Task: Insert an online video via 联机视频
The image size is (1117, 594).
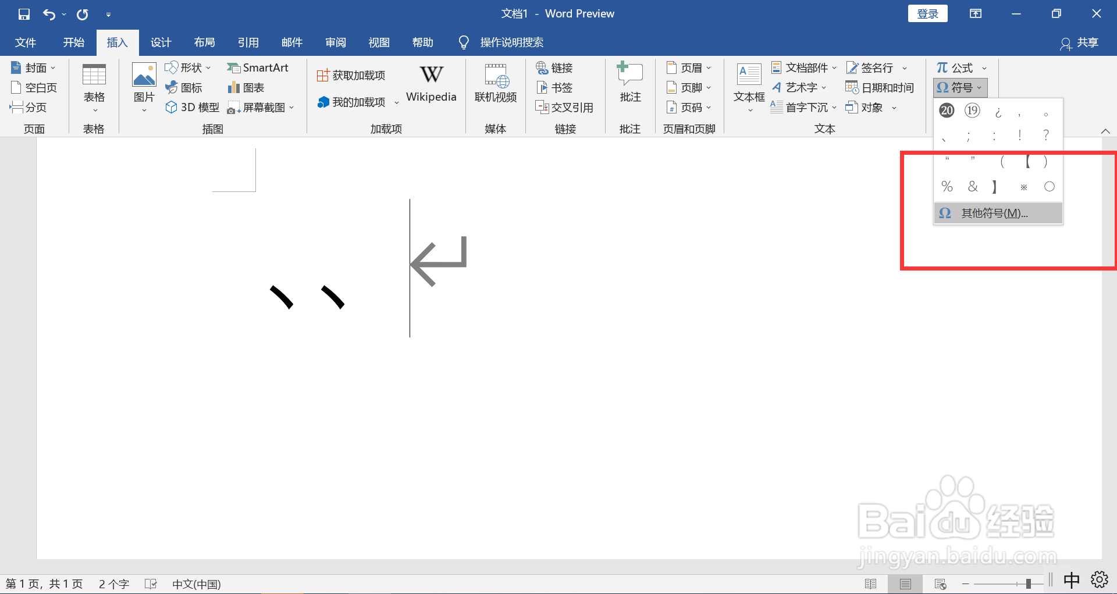Action: [x=496, y=86]
